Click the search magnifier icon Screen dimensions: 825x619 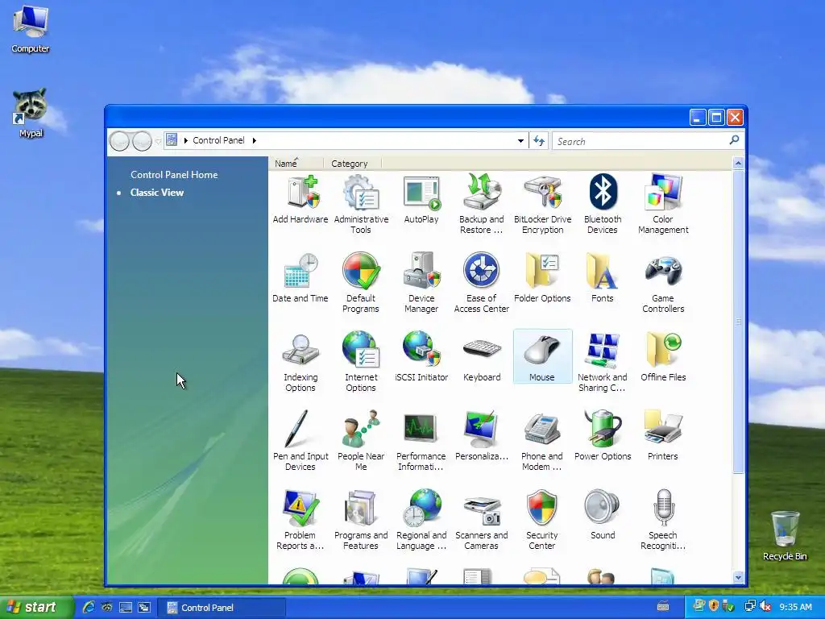[734, 140]
